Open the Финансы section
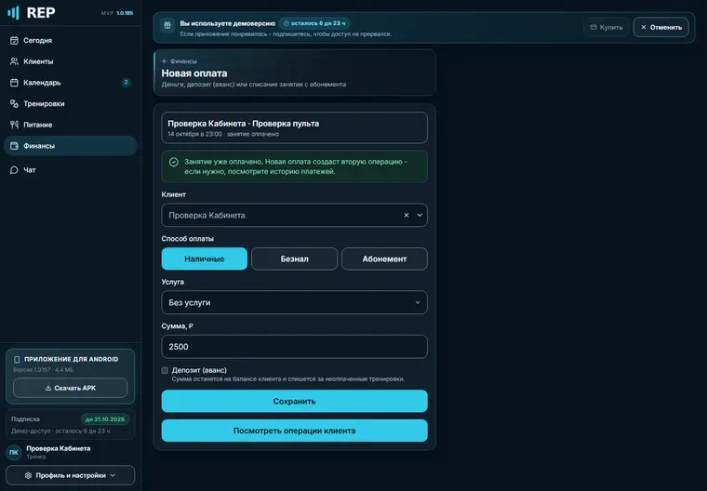Image resolution: width=707 pixels, height=491 pixels. (x=71, y=146)
